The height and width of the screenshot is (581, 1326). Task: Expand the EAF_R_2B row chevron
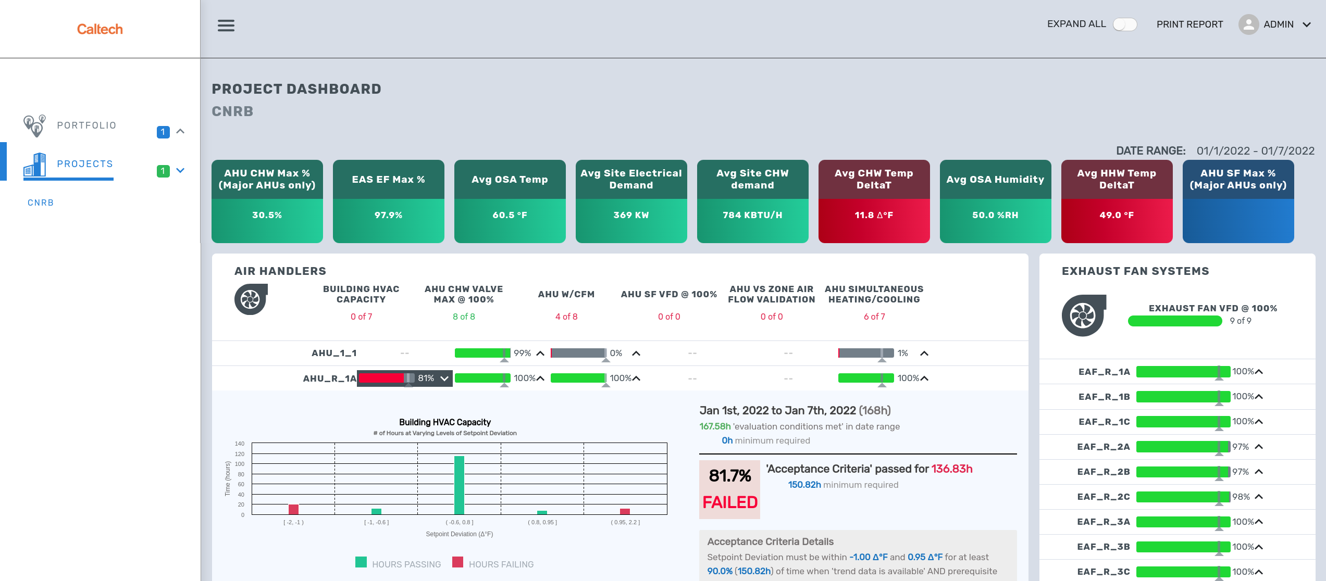[1259, 472]
